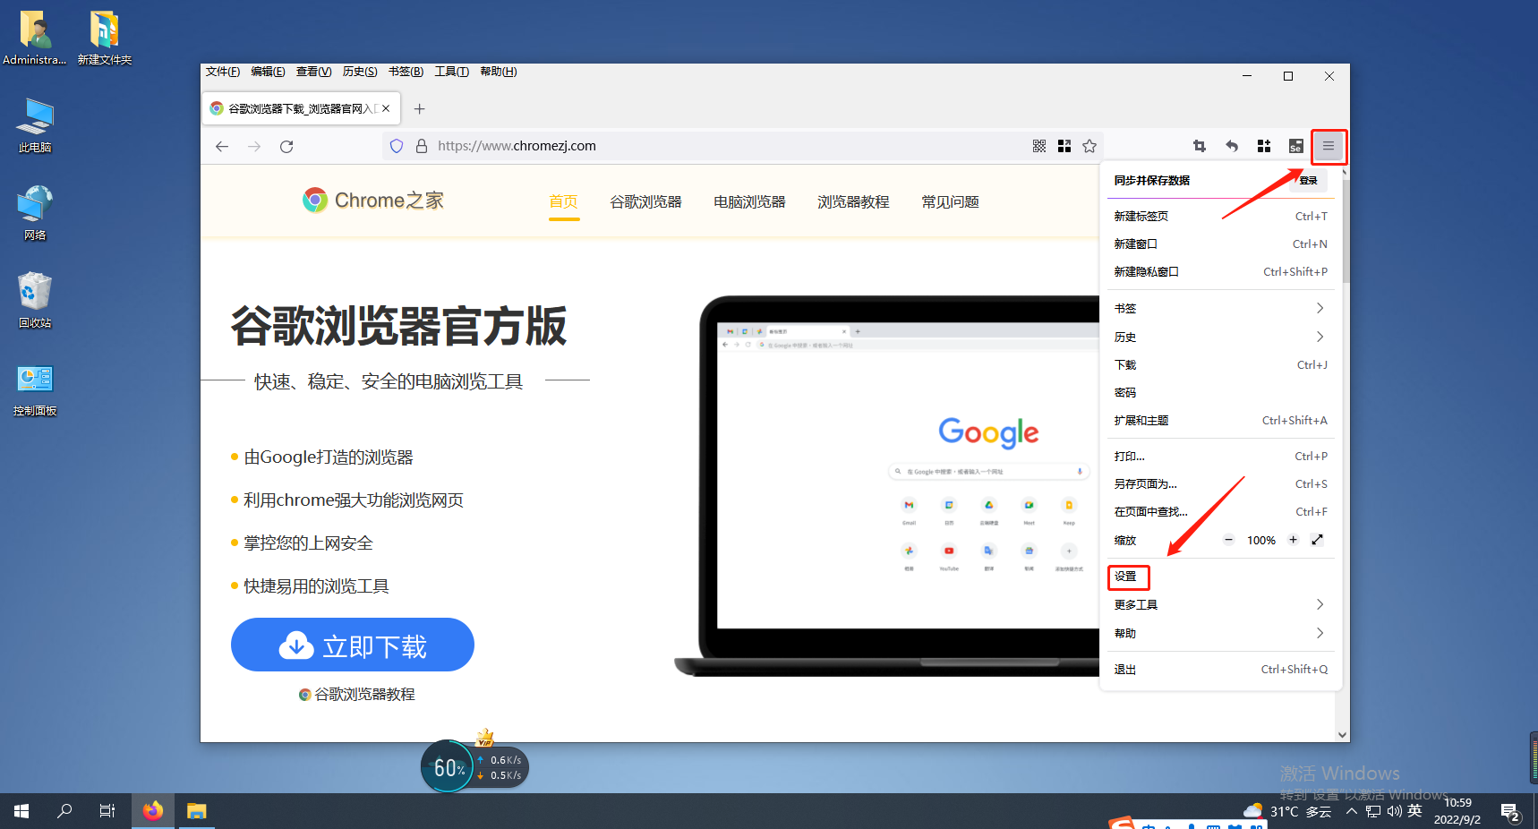This screenshot has width=1538, height=829.
Task: Open a new tab with plus button
Action: [419, 108]
